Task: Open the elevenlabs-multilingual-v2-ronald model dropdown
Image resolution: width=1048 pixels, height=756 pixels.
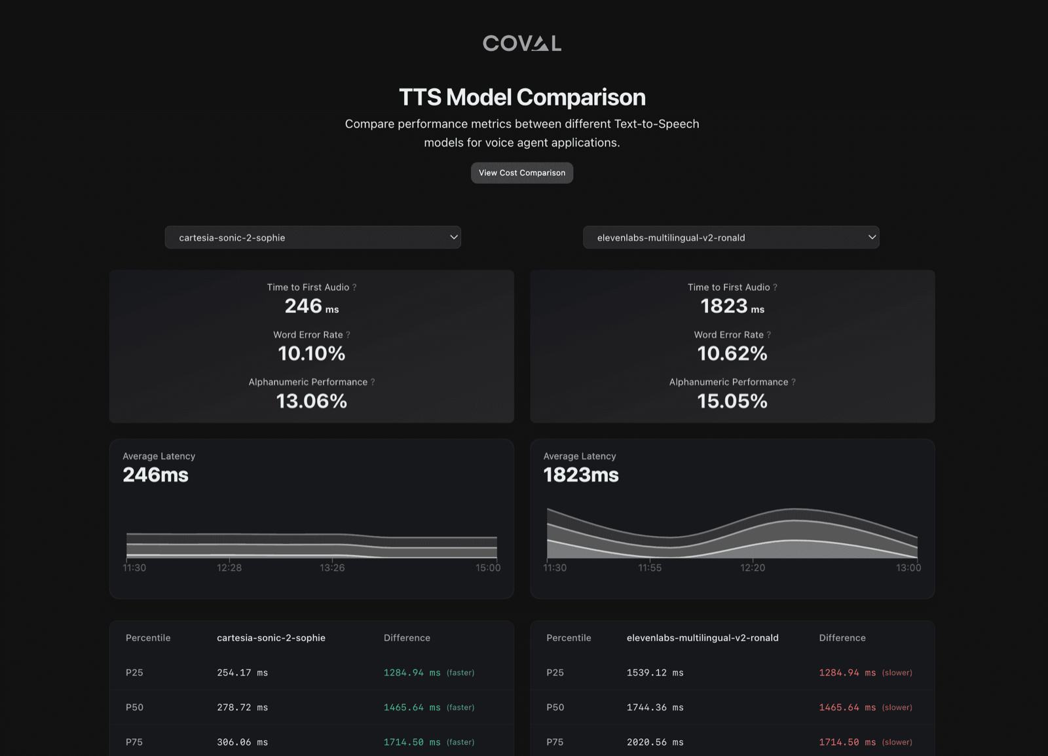Action: tap(731, 237)
